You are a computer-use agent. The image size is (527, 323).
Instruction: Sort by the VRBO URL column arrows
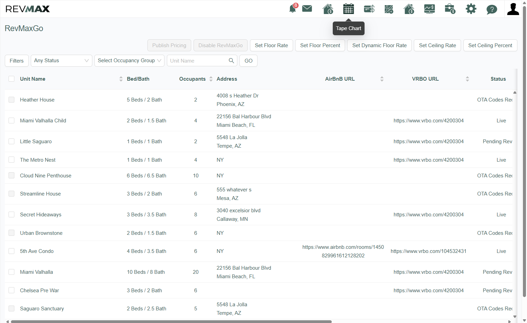point(467,79)
